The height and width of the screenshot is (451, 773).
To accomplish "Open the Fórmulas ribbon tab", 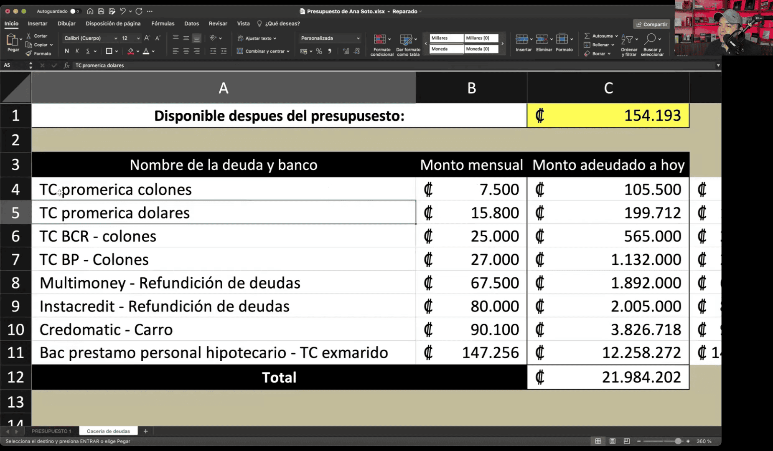I will (x=163, y=24).
